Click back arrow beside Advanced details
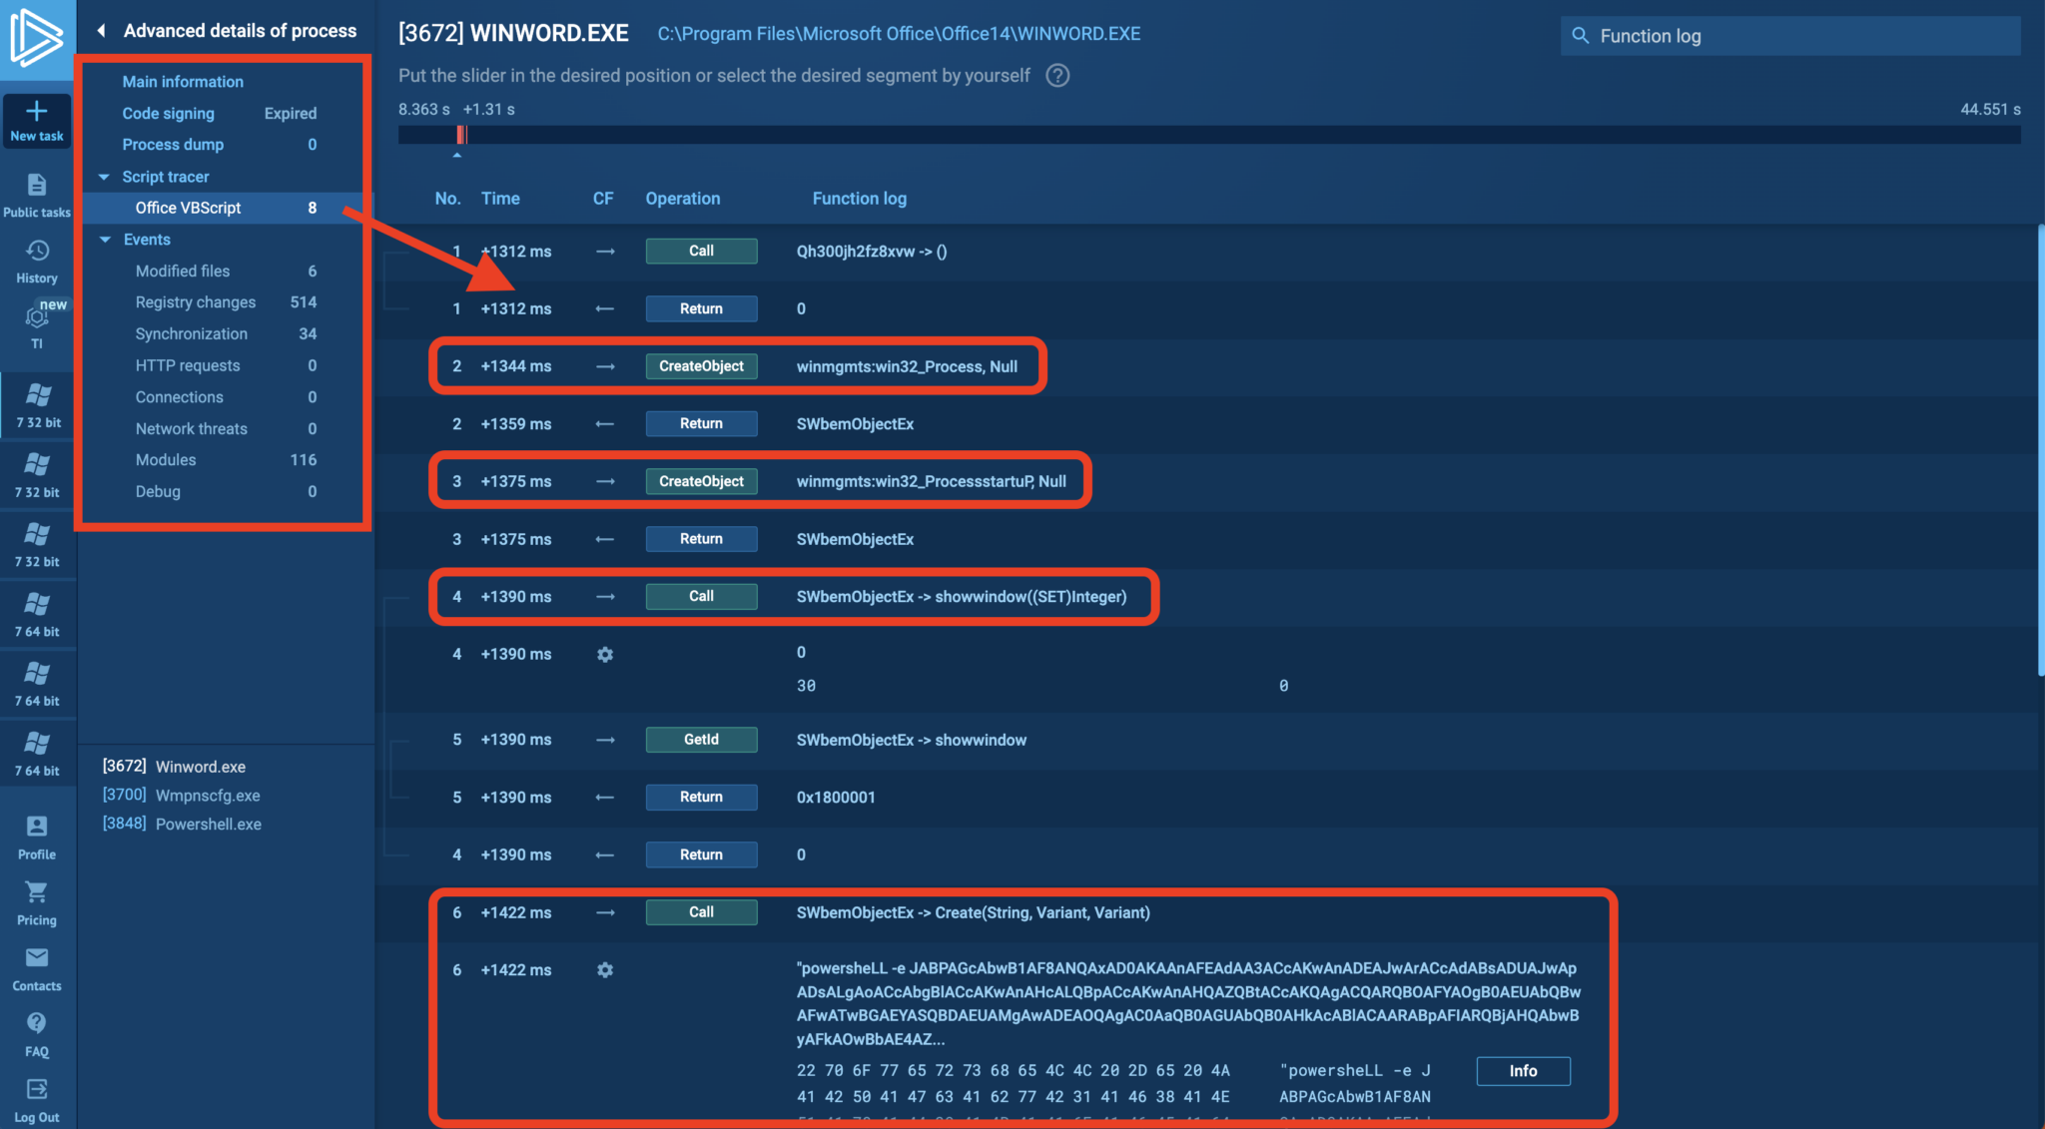The image size is (2045, 1129). [x=101, y=31]
